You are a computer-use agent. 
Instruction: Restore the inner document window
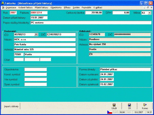148,8
